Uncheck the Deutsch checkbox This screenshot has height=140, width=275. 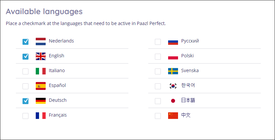pyautogui.click(x=25, y=101)
